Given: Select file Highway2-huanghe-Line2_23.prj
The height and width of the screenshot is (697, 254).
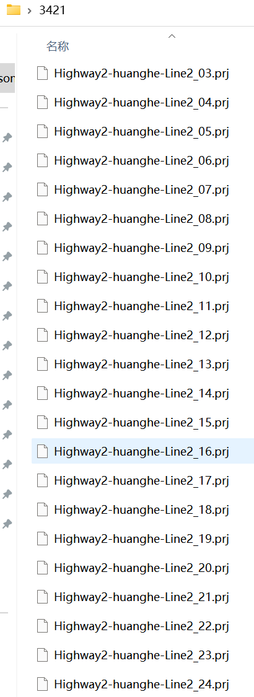Looking at the screenshot, I should click(142, 655).
